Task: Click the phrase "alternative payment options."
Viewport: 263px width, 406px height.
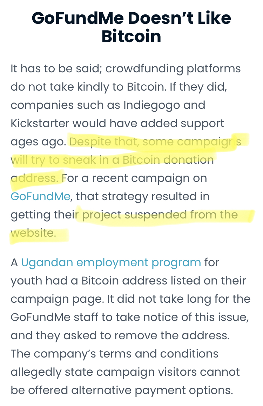Action: (152, 391)
